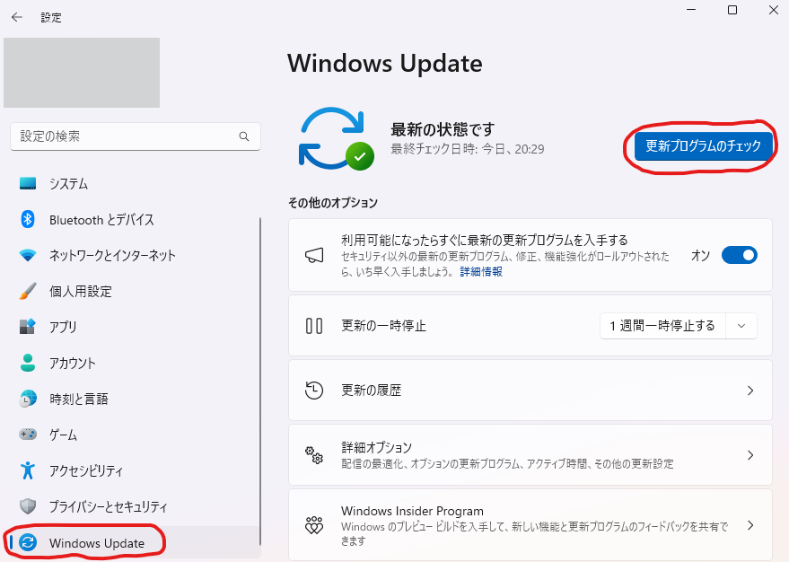Expand 更新の履歴 with its chevron

pos(750,391)
